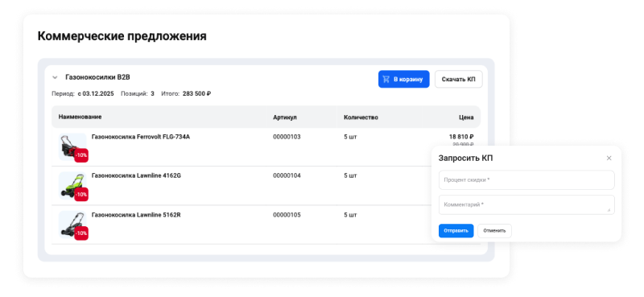Click the -10% badge on Ferrovolt mower
644x297 pixels.
click(81, 155)
